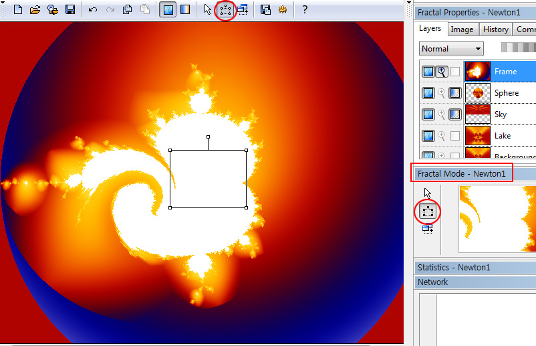
Task: Switch to the Image tab
Action: pyautogui.click(x=462, y=29)
